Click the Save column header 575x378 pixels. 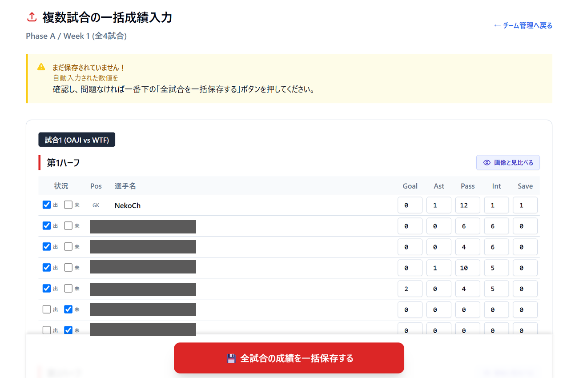[x=525, y=186]
